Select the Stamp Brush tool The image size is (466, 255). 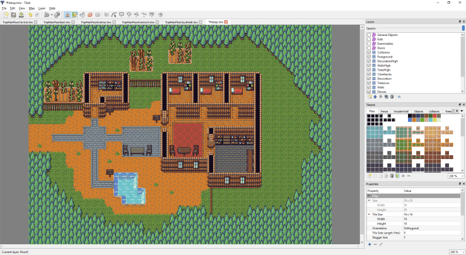click(67, 14)
